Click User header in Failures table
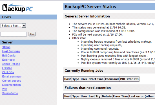 tap(84, 96)
